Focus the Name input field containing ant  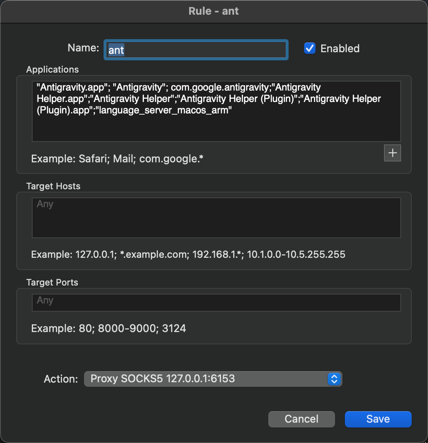[196, 50]
